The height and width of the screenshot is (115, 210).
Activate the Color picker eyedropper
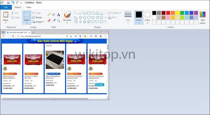coord(54,20)
